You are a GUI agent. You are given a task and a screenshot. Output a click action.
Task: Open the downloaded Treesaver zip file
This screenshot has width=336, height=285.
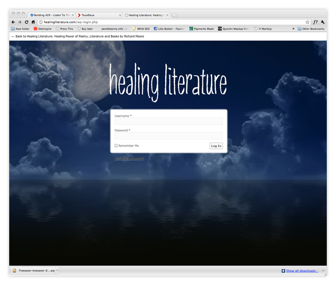pyautogui.click(x=34, y=271)
